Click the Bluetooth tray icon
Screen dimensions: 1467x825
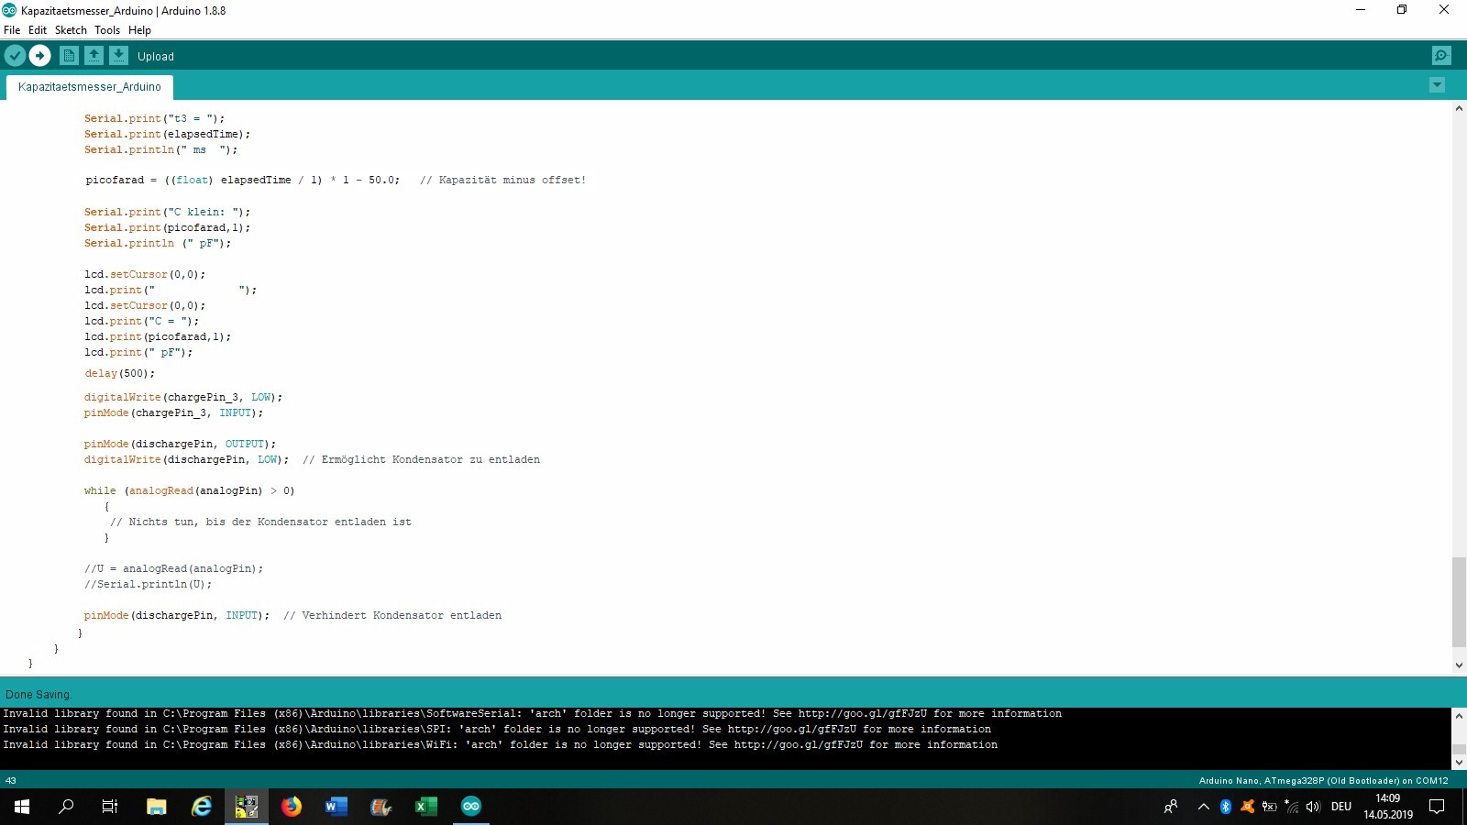[1225, 807]
